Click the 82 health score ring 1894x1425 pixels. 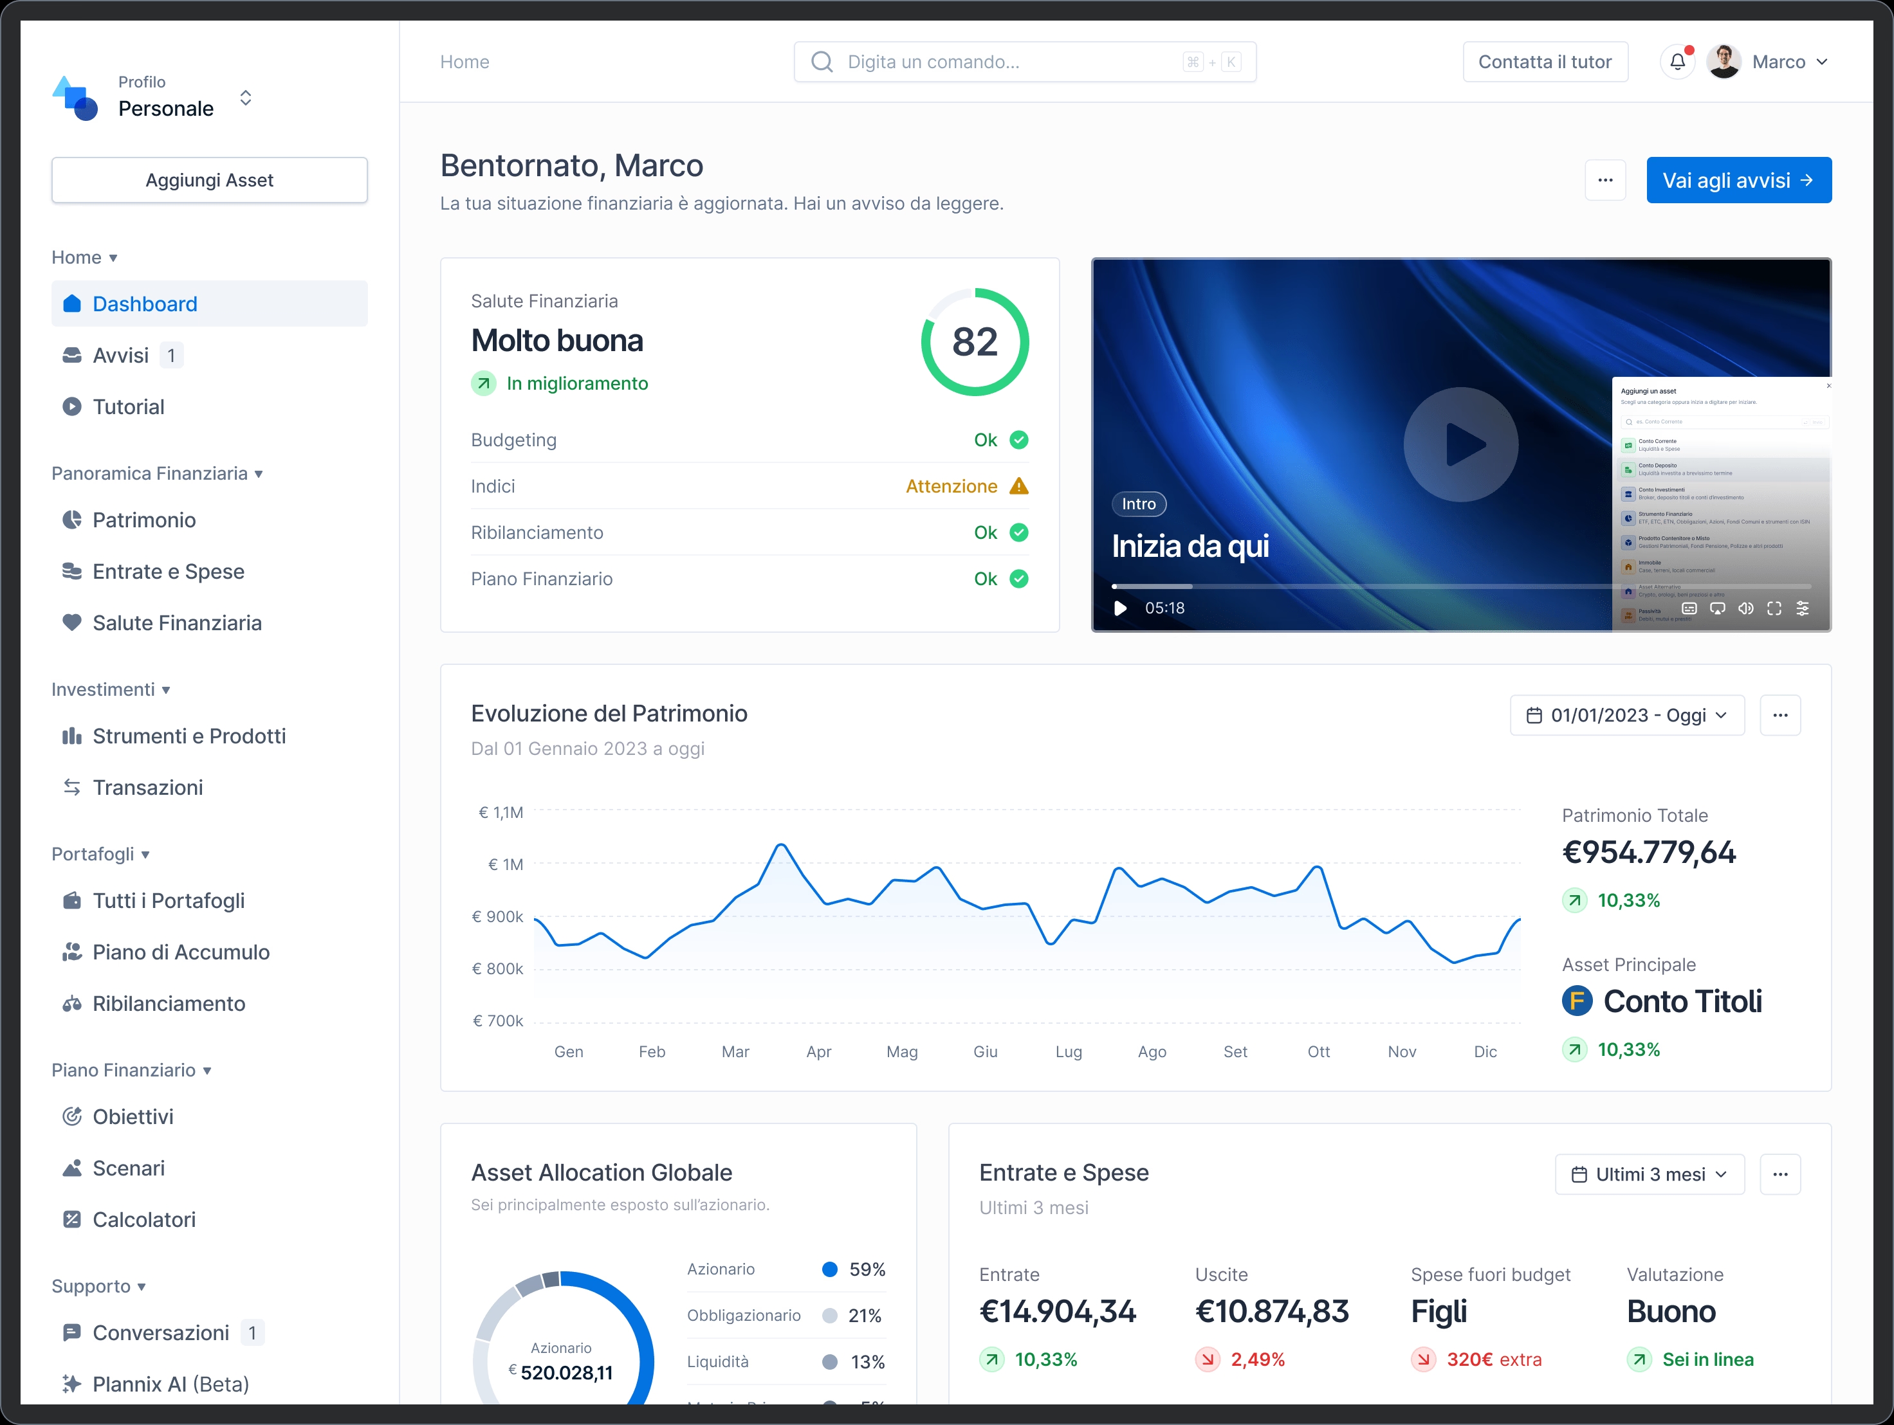pyautogui.click(x=975, y=341)
